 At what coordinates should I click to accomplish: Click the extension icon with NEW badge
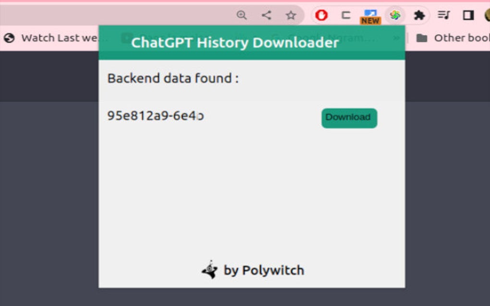[x=370, y=15]
